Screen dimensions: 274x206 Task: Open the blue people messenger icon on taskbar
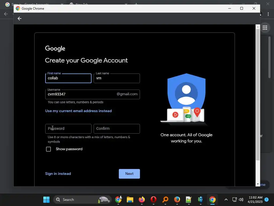(200, 200)
